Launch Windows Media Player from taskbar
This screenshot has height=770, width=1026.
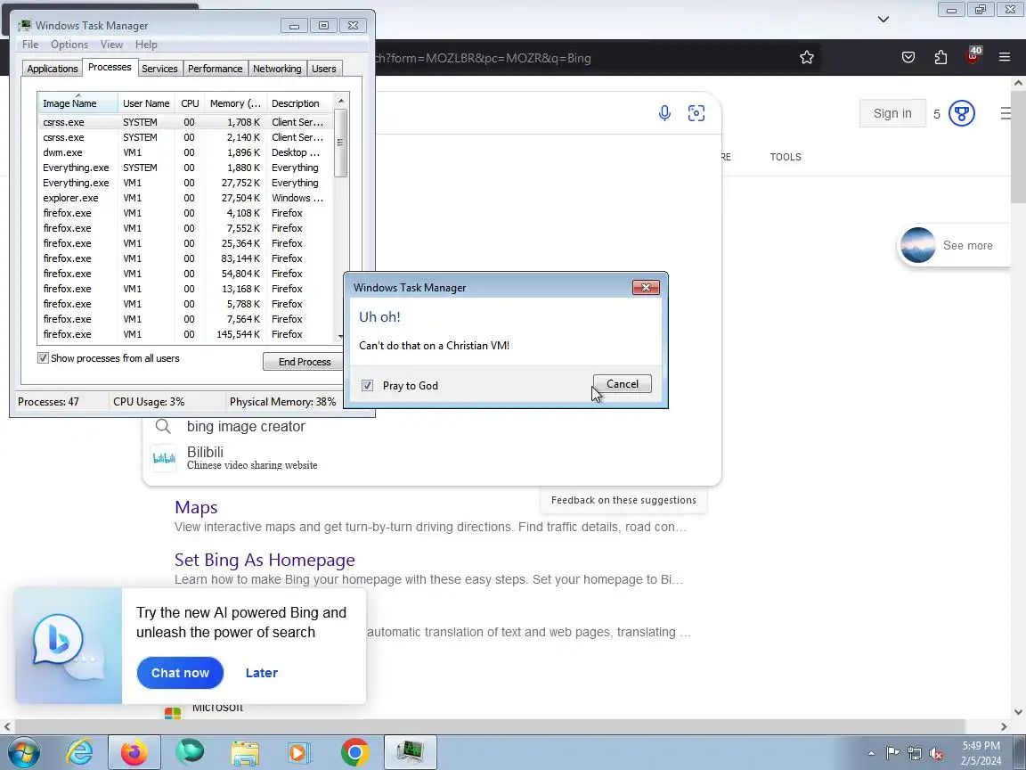coord(299,752)
